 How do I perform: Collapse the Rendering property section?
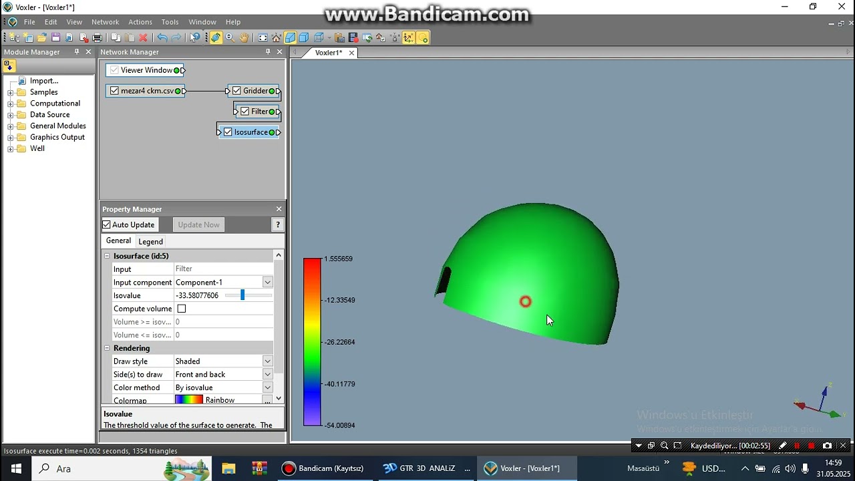[x=107, y=348]
